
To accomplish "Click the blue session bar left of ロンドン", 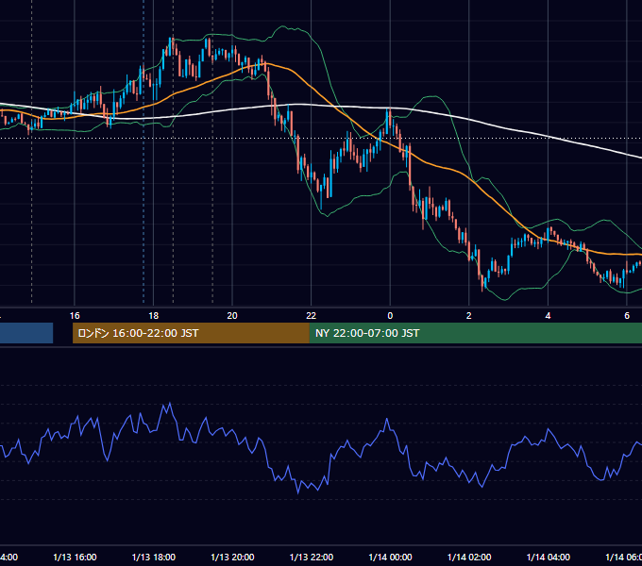I will [x=26, y=333].
